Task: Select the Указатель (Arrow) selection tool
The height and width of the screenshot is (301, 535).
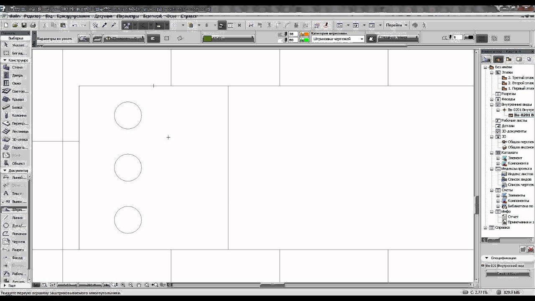Action: pyautogui.click(x=15, y=45)
